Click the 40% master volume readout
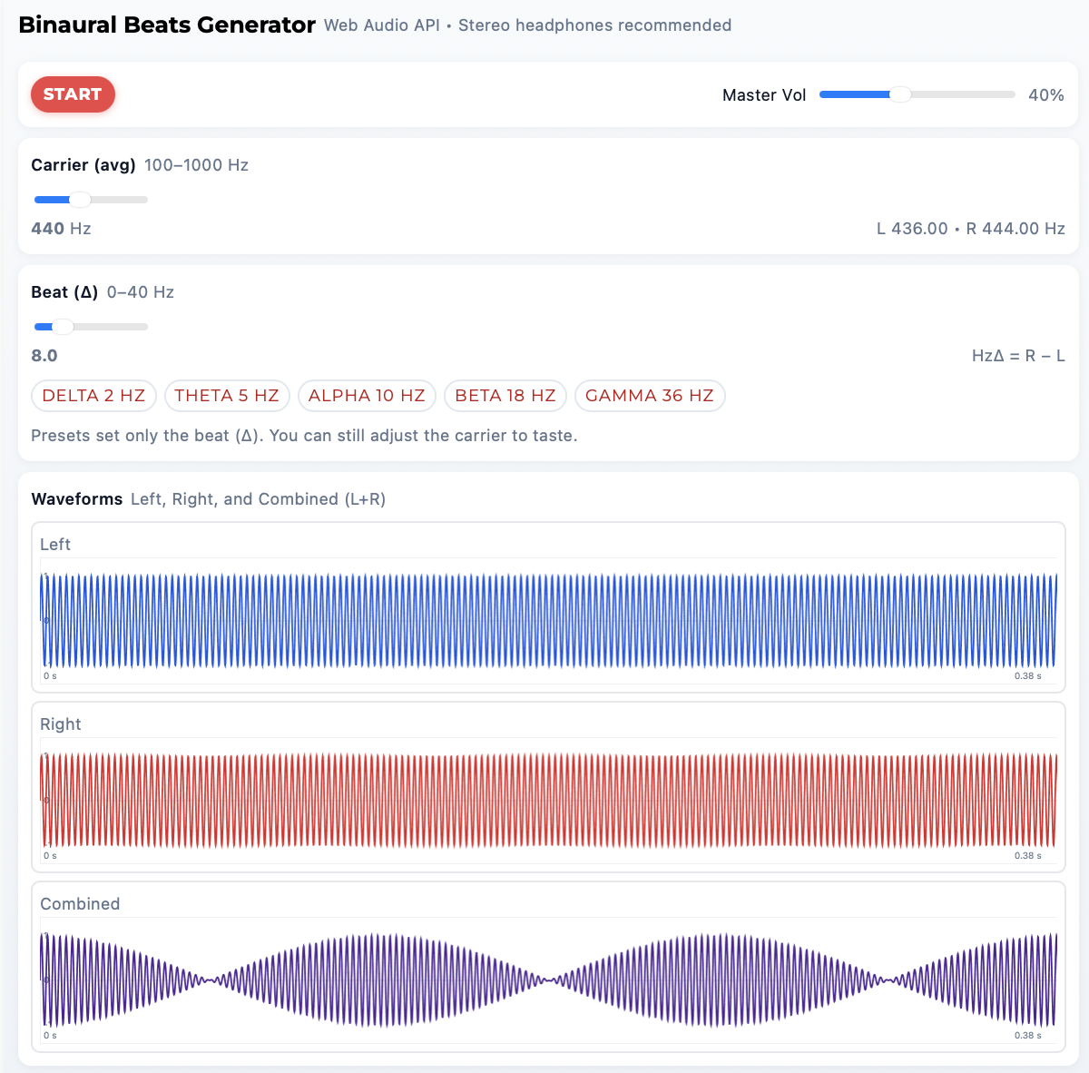The width and height of the screenshot is (1089, 1073). point(1045,95)
